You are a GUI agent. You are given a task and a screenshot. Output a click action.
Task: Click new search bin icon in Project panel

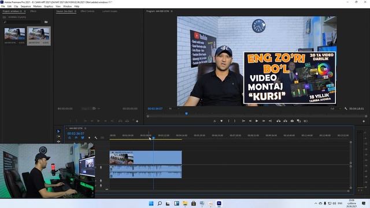pyautogui.click(x=46, y=22)
